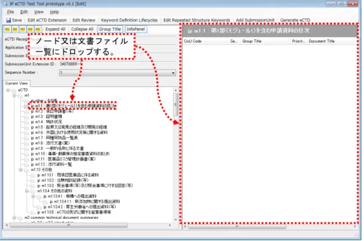Select the jp m1.10 tree node

(70, 154)
